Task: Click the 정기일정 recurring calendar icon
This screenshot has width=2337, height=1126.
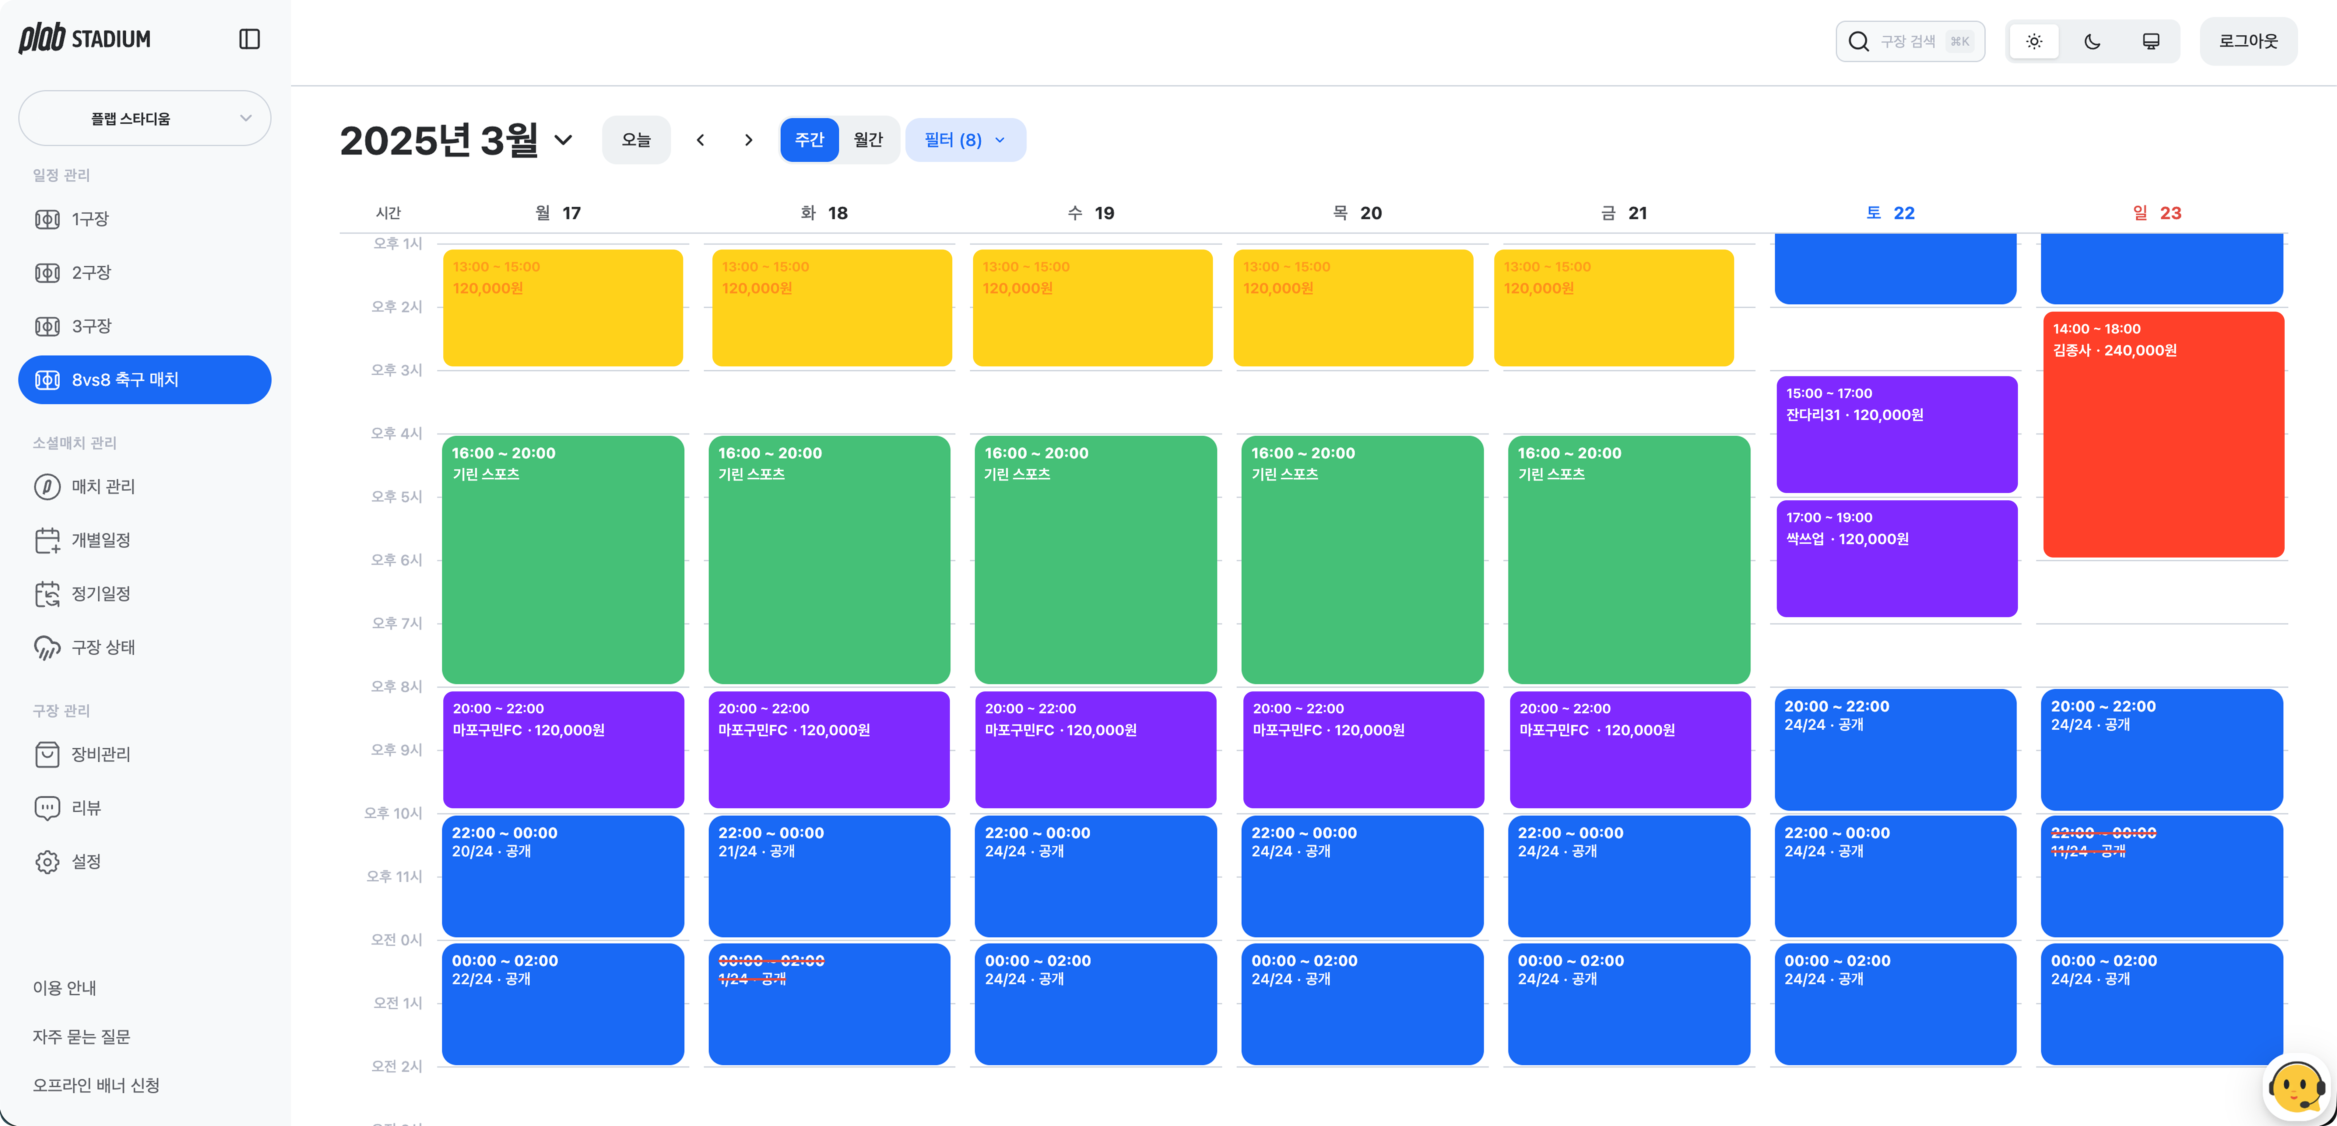Action: [x=47, y=594]
